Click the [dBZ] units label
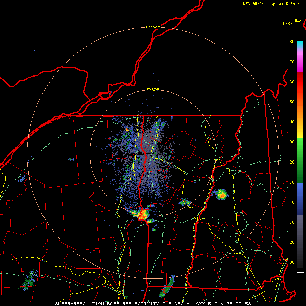 [x=289, y=24]
